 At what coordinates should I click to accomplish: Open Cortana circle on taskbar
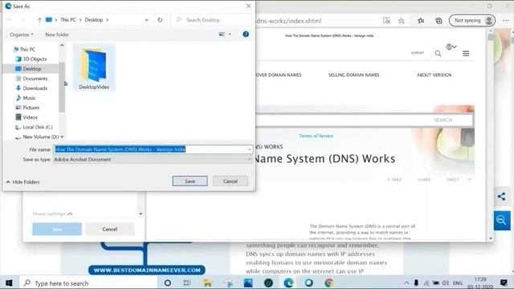(x=168, y=283)
